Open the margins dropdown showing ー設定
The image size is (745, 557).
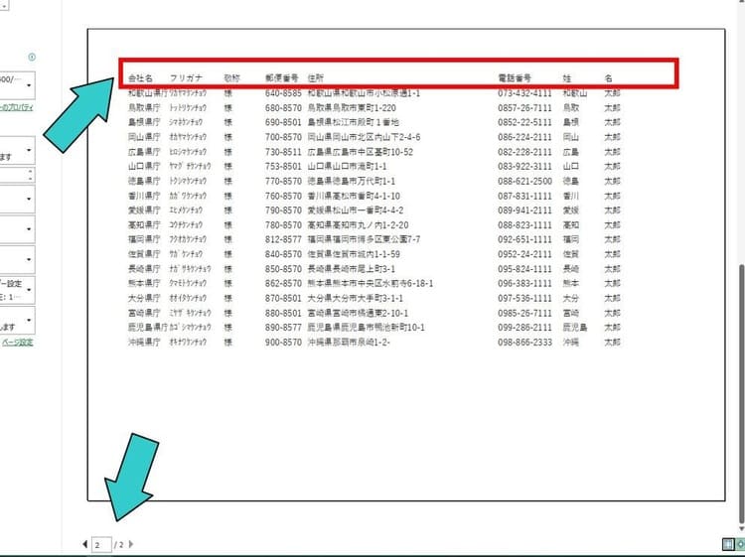[x=17, y=290]
